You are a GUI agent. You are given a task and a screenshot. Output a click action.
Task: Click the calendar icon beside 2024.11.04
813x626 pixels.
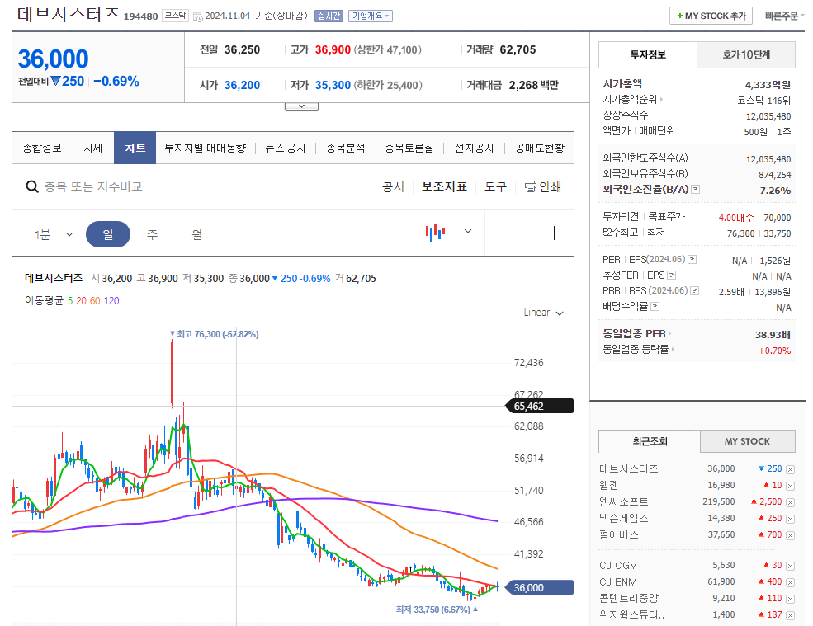click(x=197, y=16)
